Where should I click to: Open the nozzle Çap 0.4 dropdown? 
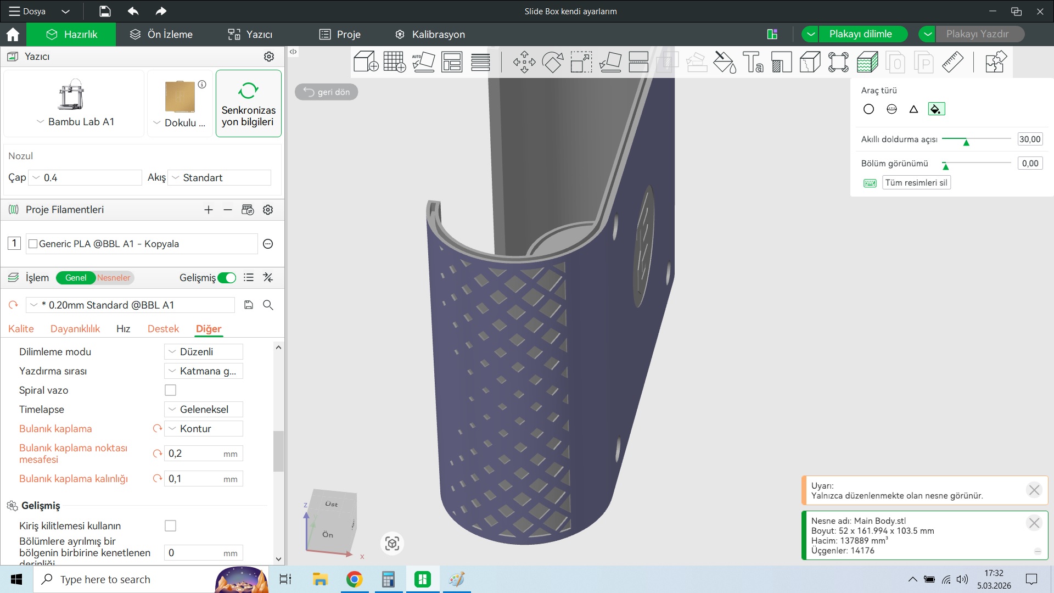[85, 178]
